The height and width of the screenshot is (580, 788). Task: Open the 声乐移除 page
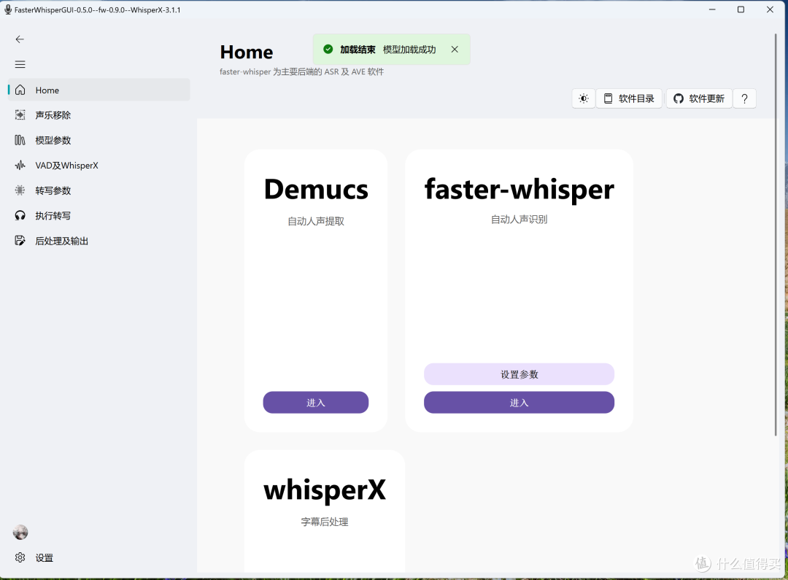[x=99, y=115]
